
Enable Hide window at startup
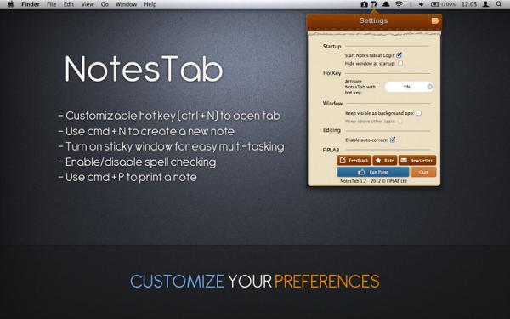click(400, 63)
